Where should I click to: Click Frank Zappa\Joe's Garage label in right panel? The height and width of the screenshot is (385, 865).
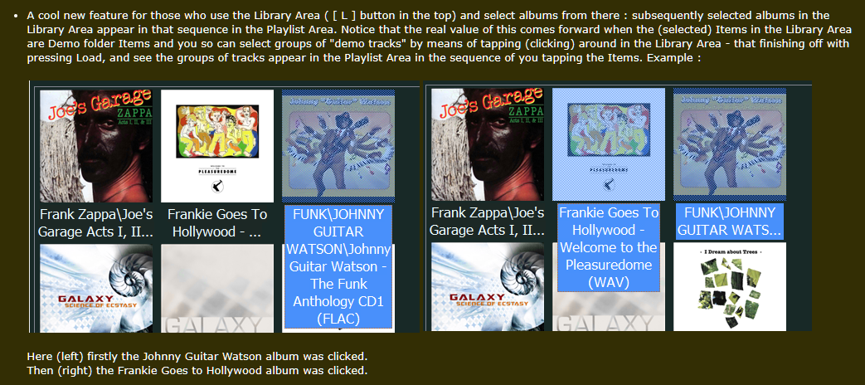[x=487, y=222]
